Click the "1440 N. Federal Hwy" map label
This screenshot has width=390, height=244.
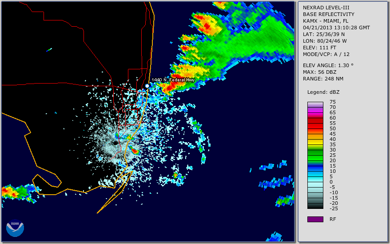[173, 80]
